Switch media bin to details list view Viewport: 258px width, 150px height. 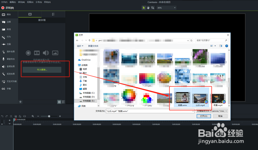pyautogui.click(x=63, y=102)
